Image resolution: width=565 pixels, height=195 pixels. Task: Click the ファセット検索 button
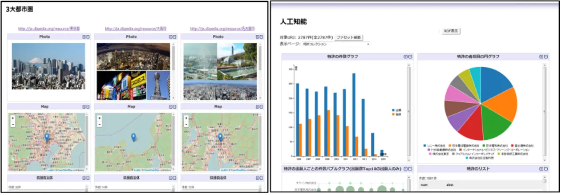click(x=349, y=38)
